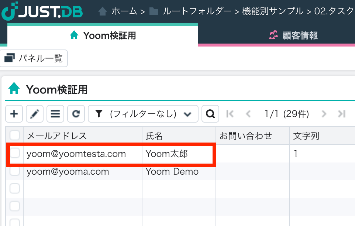Select cell Yoom Demo
Image resolution: width=355 pixels, height=226 pixels.
point(179,172)
